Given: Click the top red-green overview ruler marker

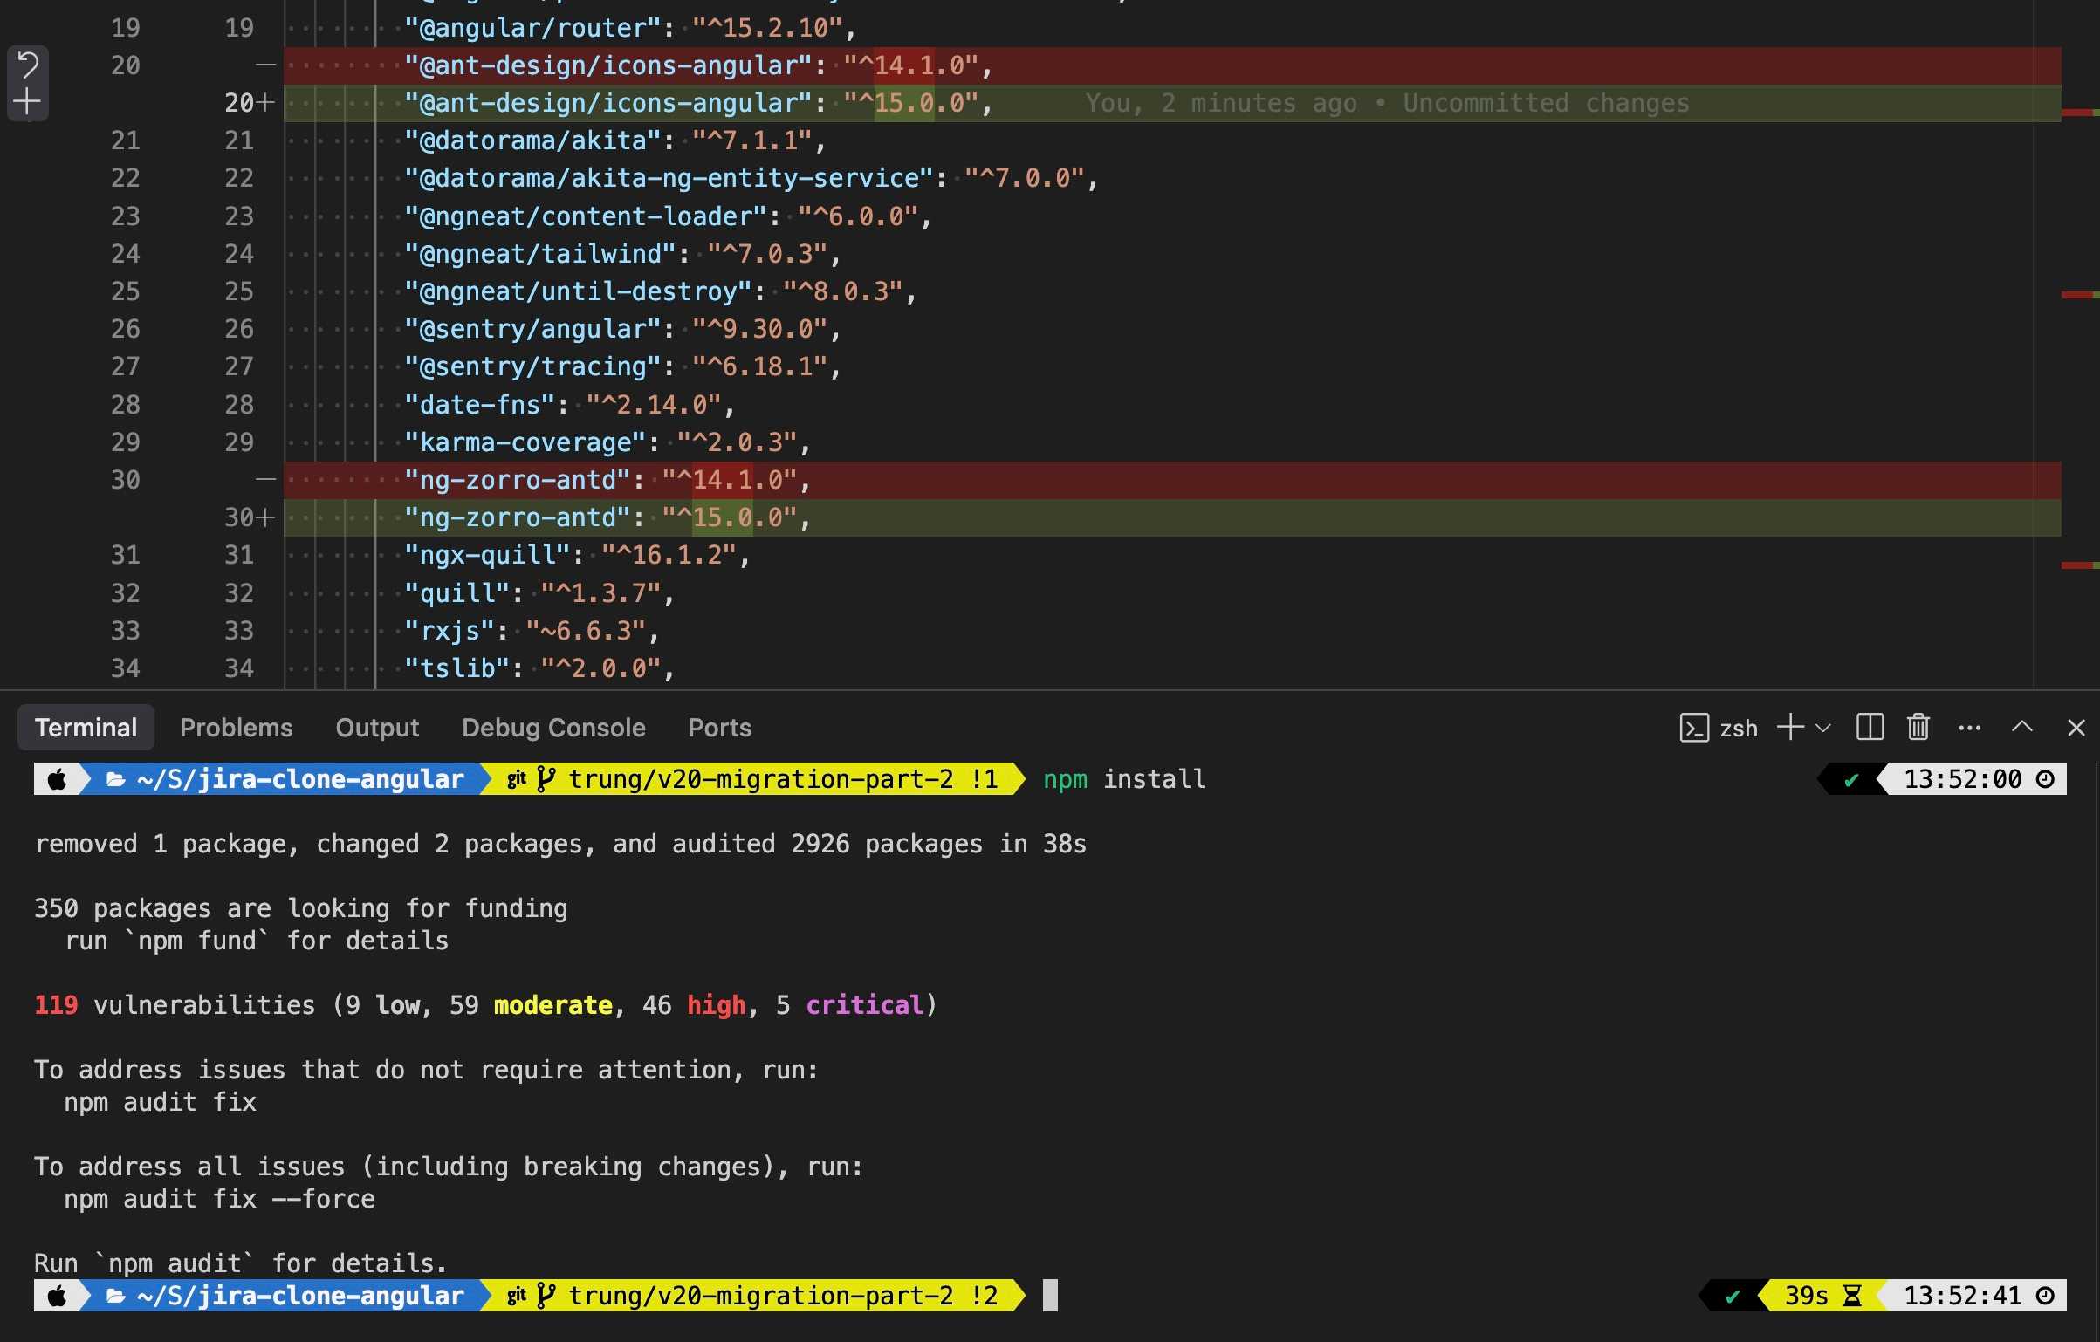Looking at the screenshot, I should tap(2080, 113).
